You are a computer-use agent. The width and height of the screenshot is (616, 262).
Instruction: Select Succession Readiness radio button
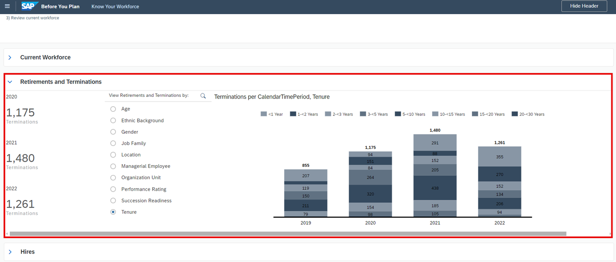(113, 201)
